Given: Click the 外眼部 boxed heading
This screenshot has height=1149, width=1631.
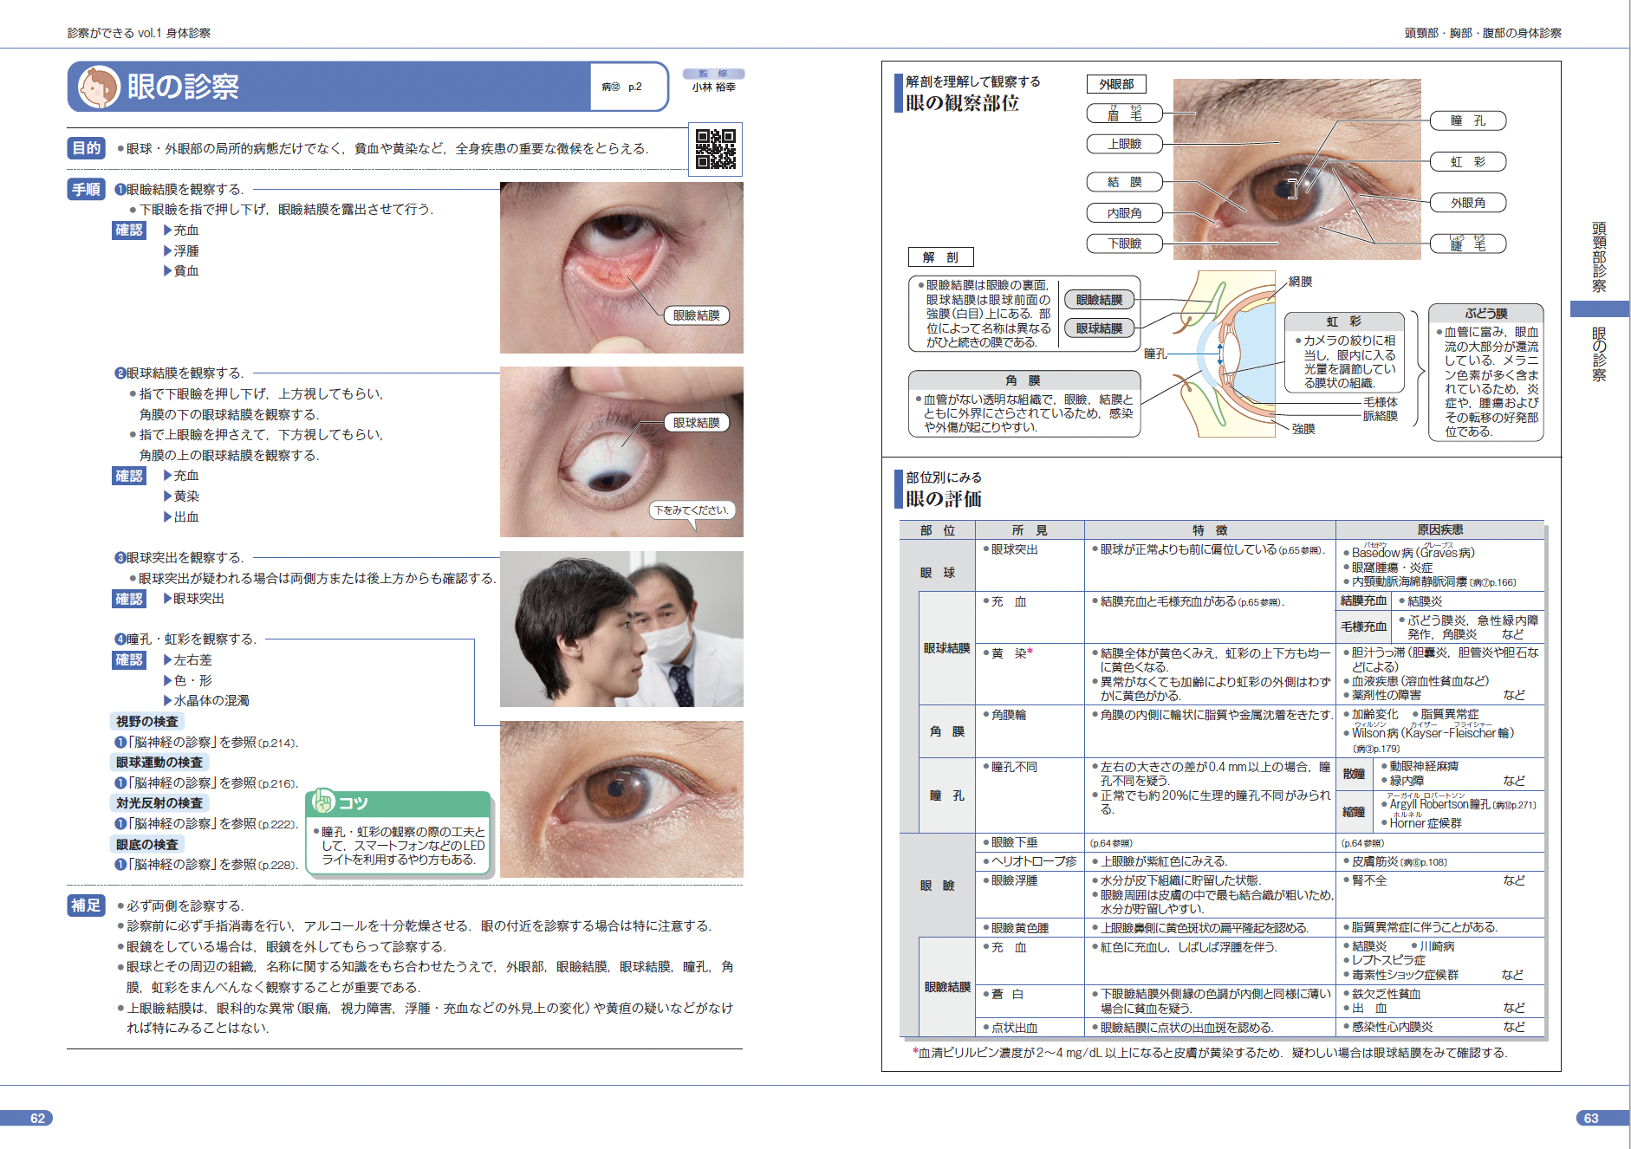Looking at the screenshot, I should pos(1116,84).
